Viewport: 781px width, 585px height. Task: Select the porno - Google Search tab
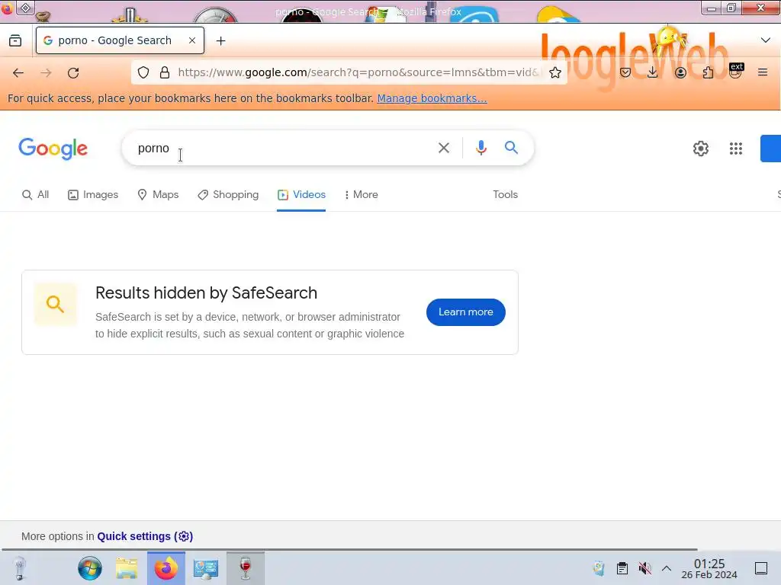(x=120, y=40)
